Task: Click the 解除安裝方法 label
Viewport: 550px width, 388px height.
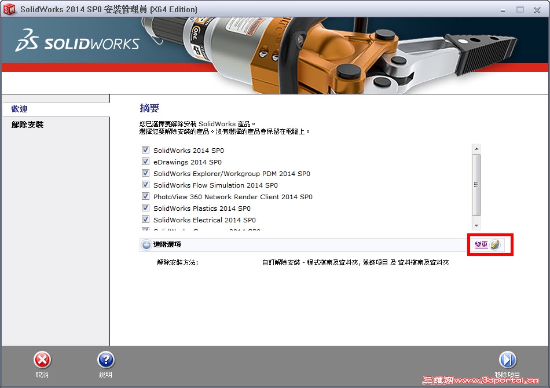Action: click(178, 262)
